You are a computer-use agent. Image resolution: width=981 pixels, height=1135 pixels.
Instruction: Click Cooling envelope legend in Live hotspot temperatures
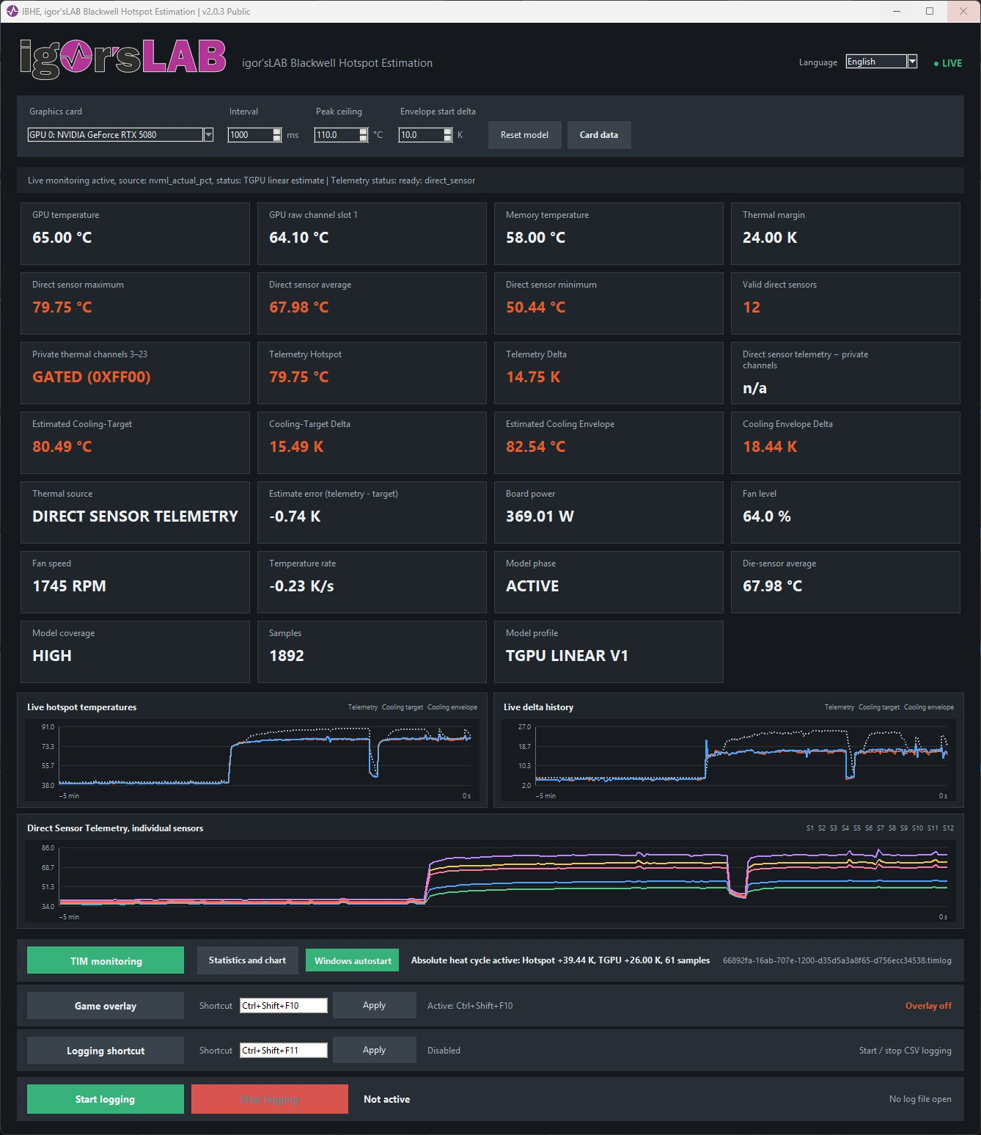tap(452, 707)
